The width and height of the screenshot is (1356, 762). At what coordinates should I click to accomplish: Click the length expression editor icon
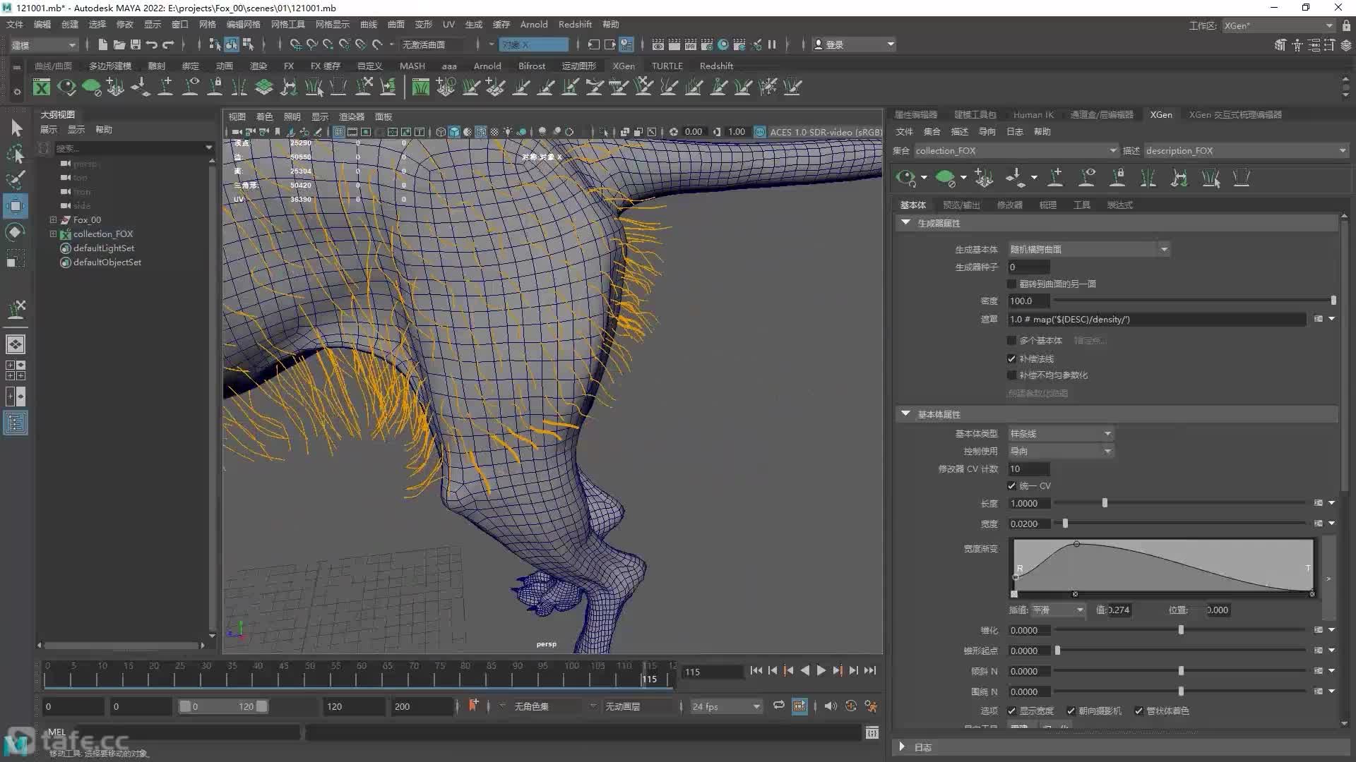tap(1318, 503)
